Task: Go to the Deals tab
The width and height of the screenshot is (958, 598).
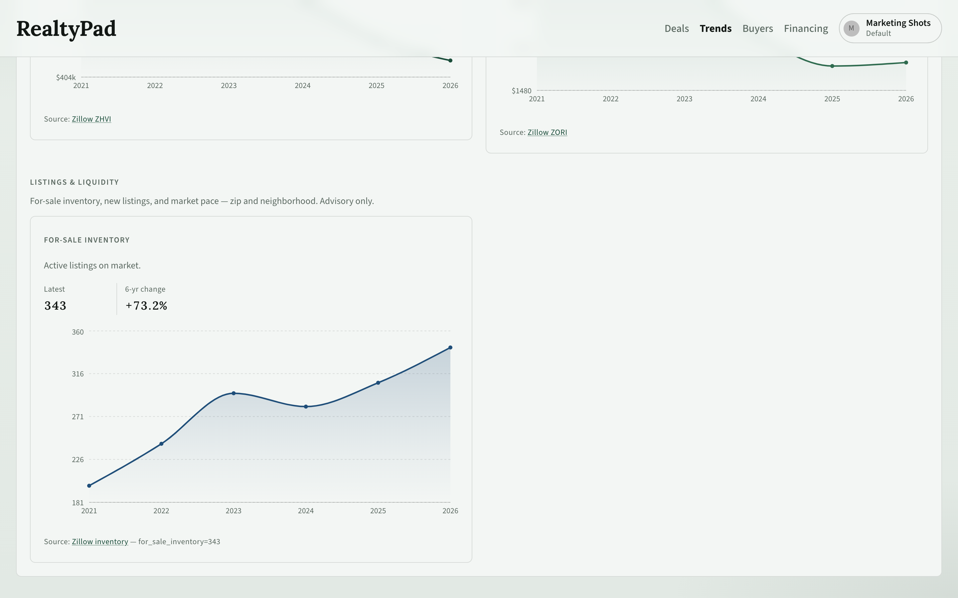Action: pos(677,29)
